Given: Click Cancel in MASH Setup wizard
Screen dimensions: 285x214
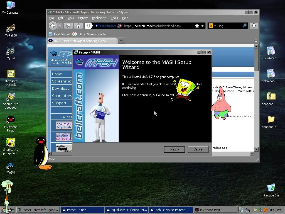Looking at the screenshot, I should [198, 149].
